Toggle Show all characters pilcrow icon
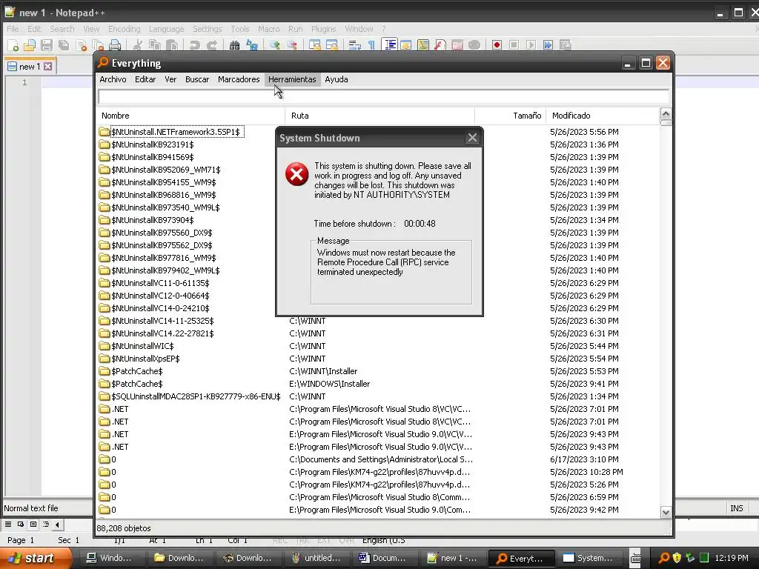The width and height of the screenshot is (759, 569). pyautogui.click(x=372, y=45)
